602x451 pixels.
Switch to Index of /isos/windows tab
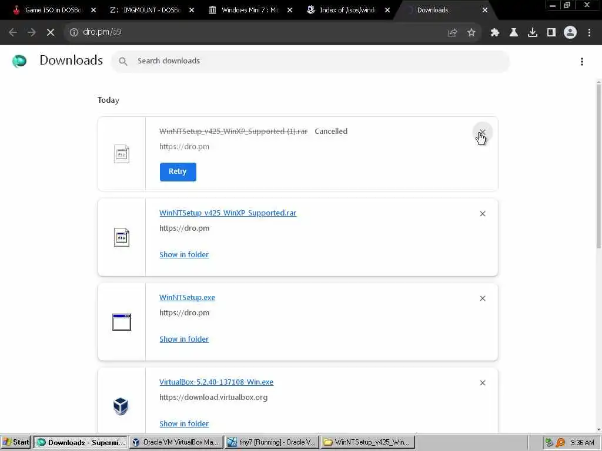tap(347, 10)
